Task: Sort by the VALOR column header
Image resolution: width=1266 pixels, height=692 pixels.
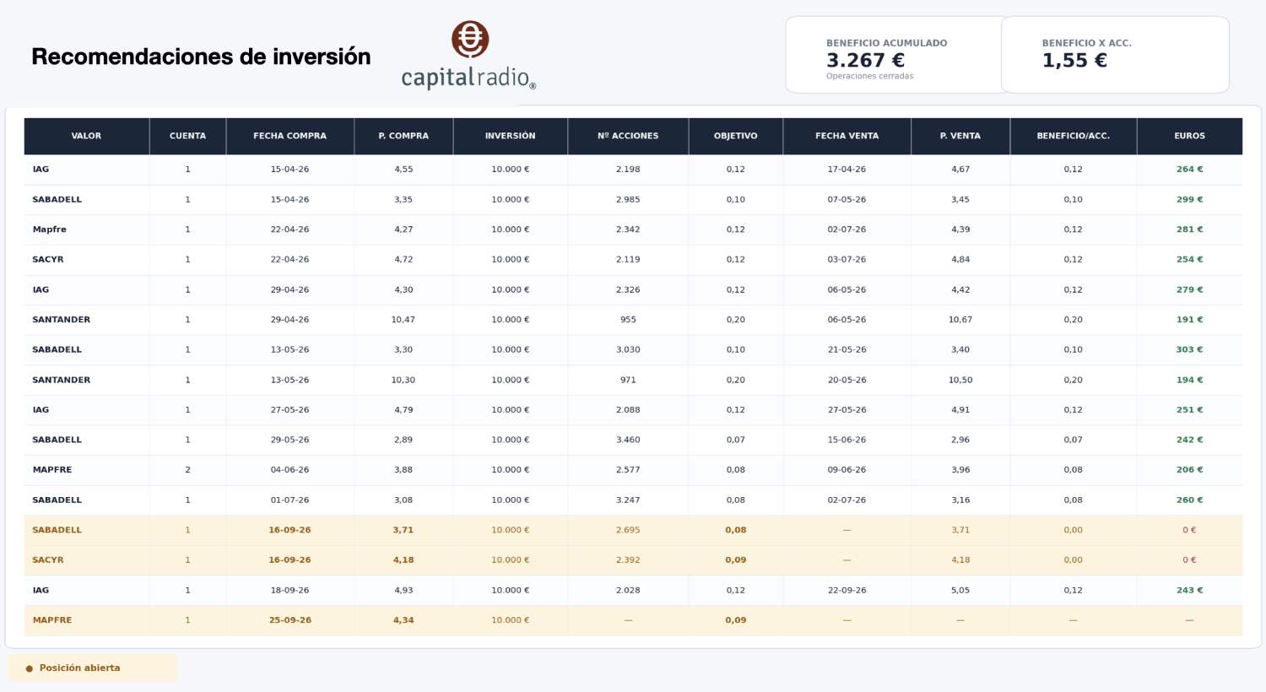Action: [86, 136]
